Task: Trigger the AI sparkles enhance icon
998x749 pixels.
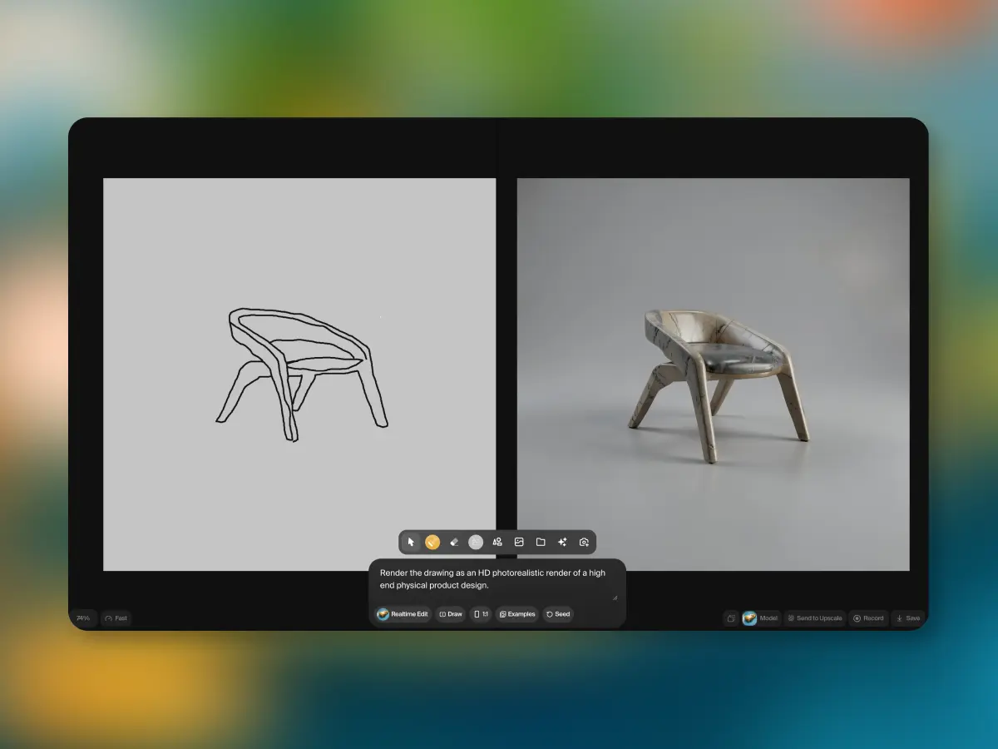Action: pyautogui.click(x=562, y=542)
